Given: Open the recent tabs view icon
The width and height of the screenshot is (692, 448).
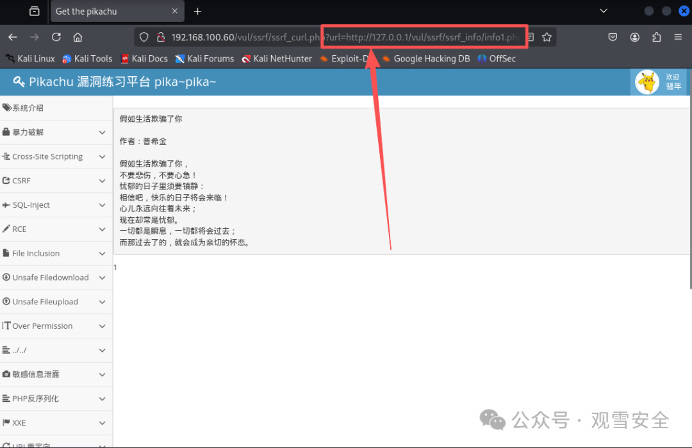Looking at the screenshot, I should click(x=35, y=11).
